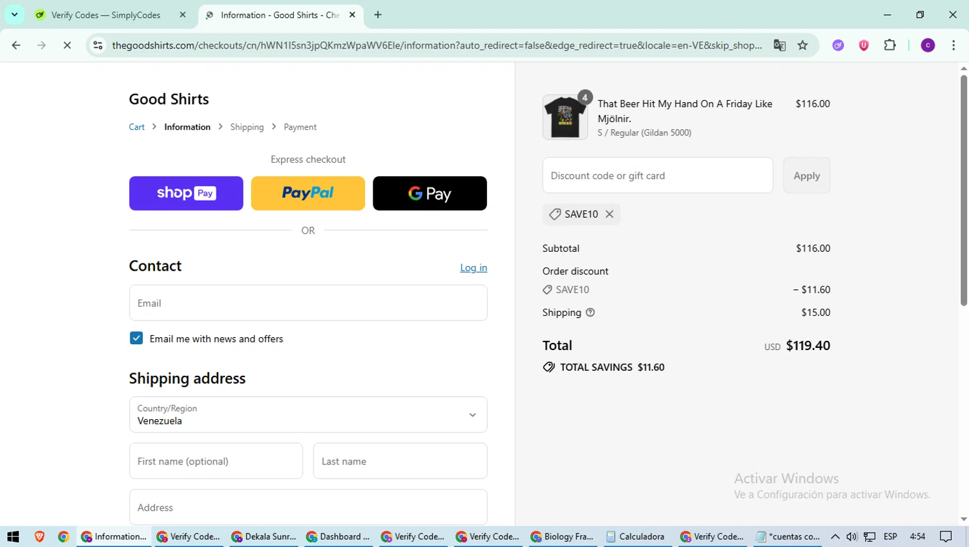Apply the discount code
969x547 pixels.
[x=806, y=176]
